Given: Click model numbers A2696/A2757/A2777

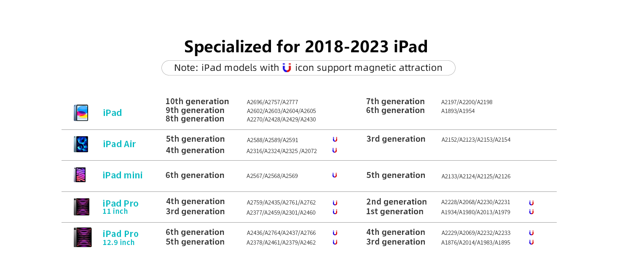Looking at the screenshot, I should coord(272,102).
